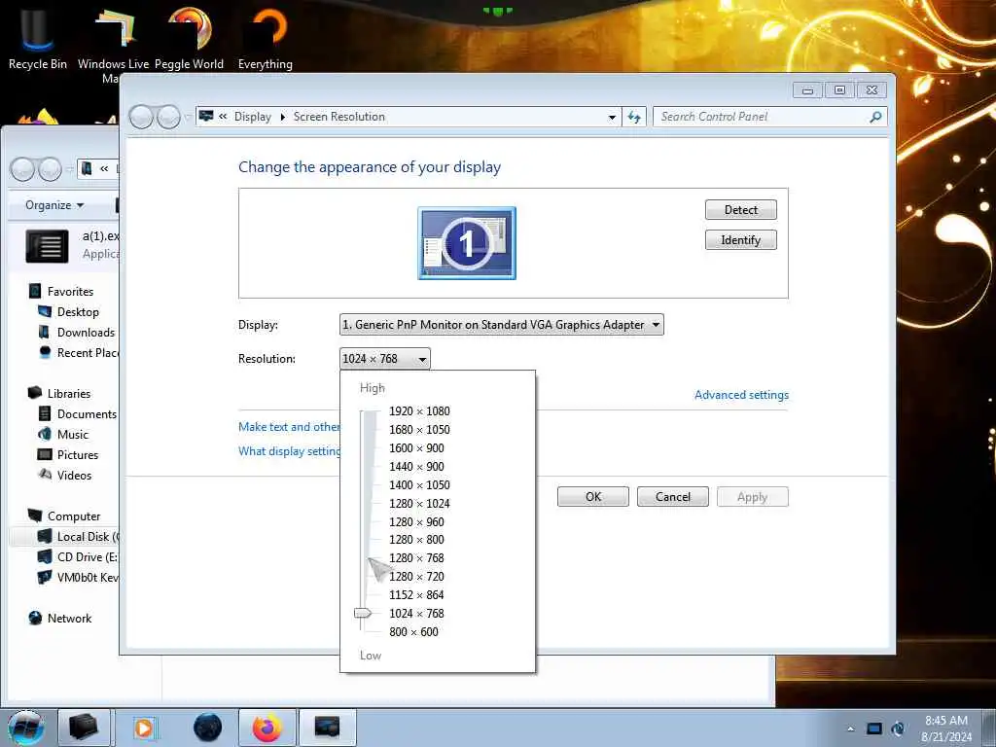Click Make text and other items link
Image resolution: width=996 pixels, height=747 pixels.
(289, 427)
